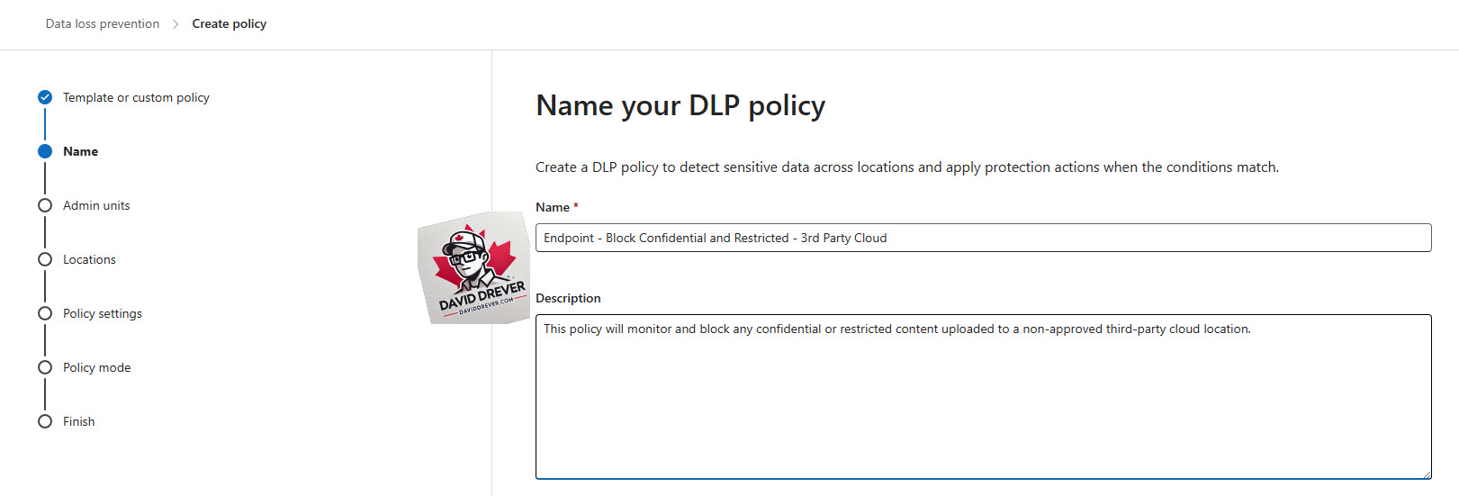Click the David Drever maple leaf logo
The height and width of the screenshot is (496, 1459).
coord(474,267)
